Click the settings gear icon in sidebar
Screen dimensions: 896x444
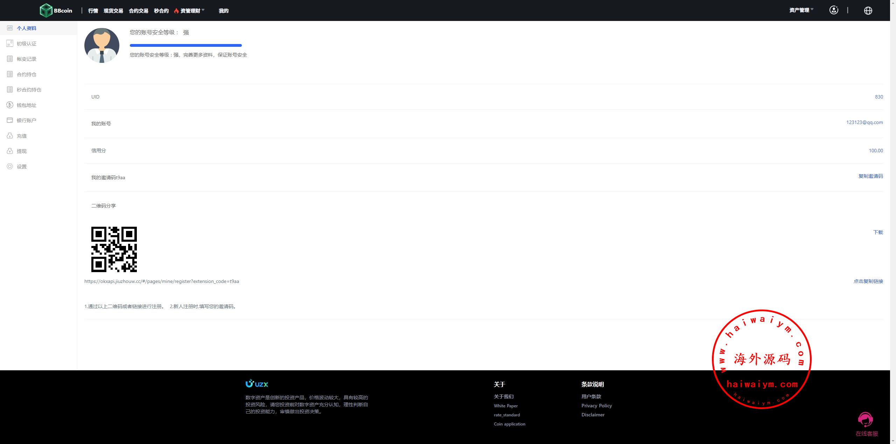coord(10,167)
